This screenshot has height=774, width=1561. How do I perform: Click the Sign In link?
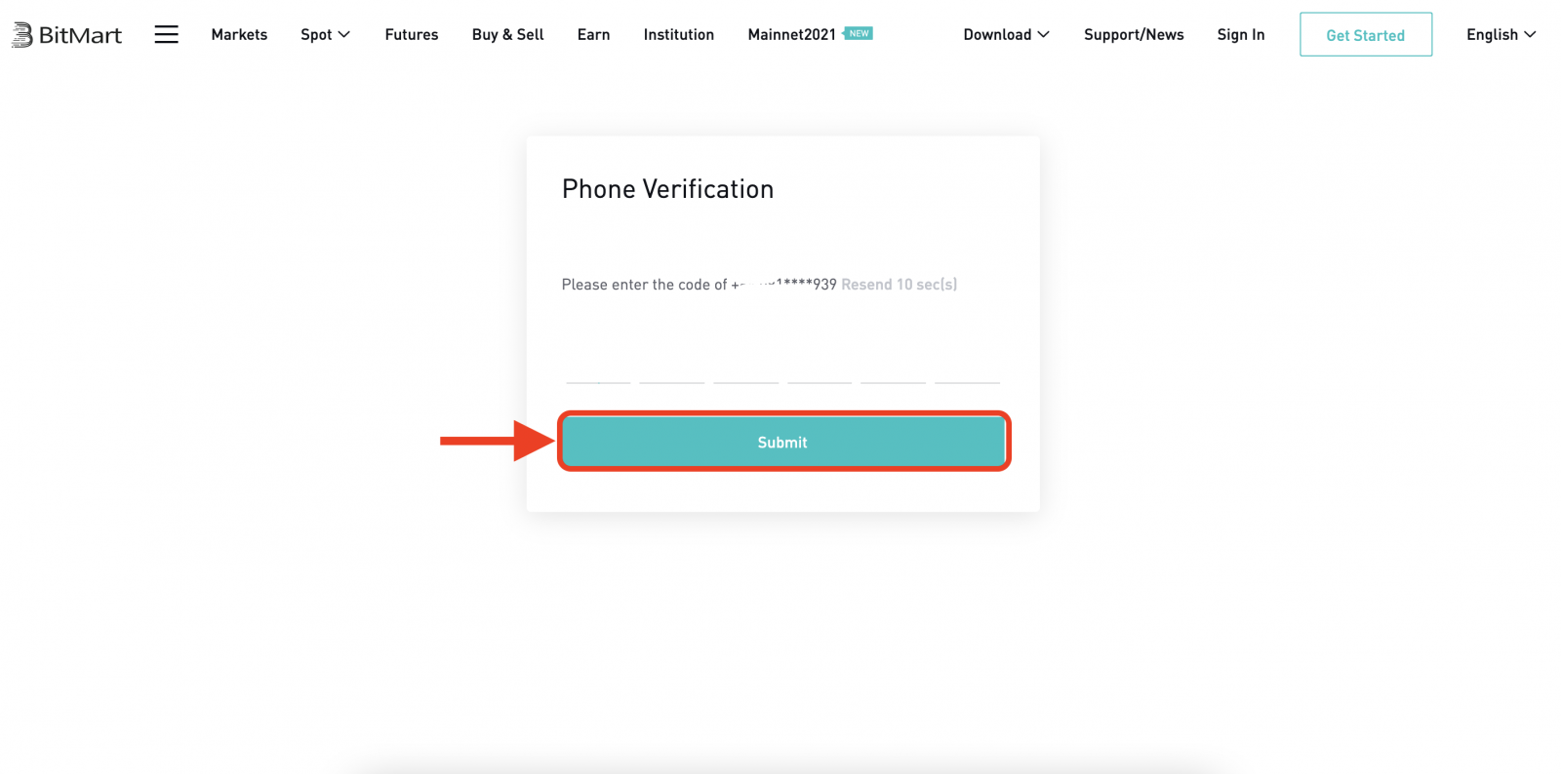[x=1241, y=35]
